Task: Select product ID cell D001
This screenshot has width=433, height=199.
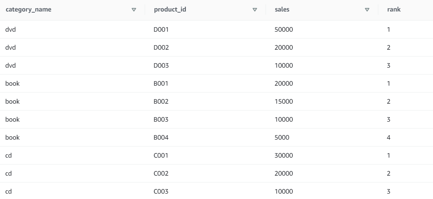Action: pos(161,30)
